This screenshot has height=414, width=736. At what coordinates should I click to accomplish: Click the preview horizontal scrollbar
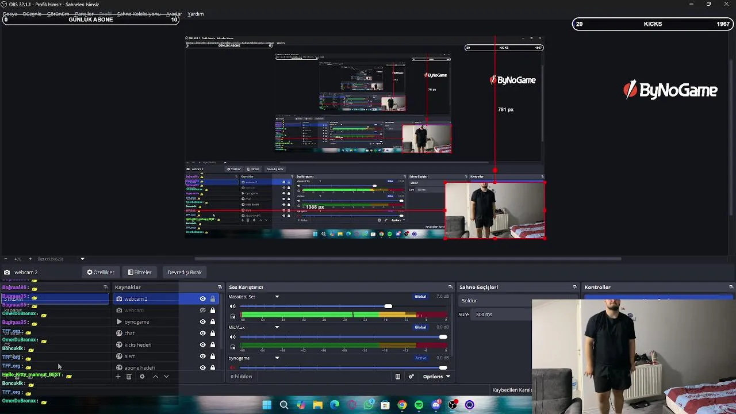(x=408, y=259)
